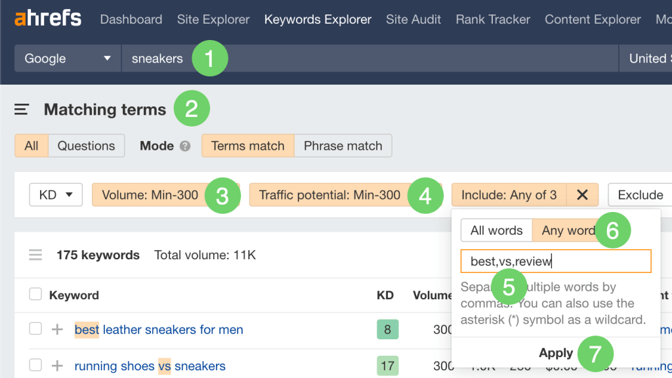Click the ahrefs logo

click(47, 18)
